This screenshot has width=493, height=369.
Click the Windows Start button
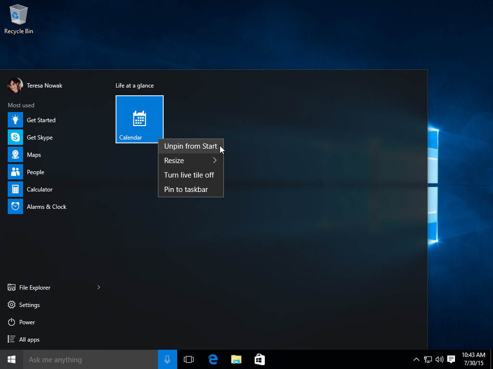coord(12,359)
